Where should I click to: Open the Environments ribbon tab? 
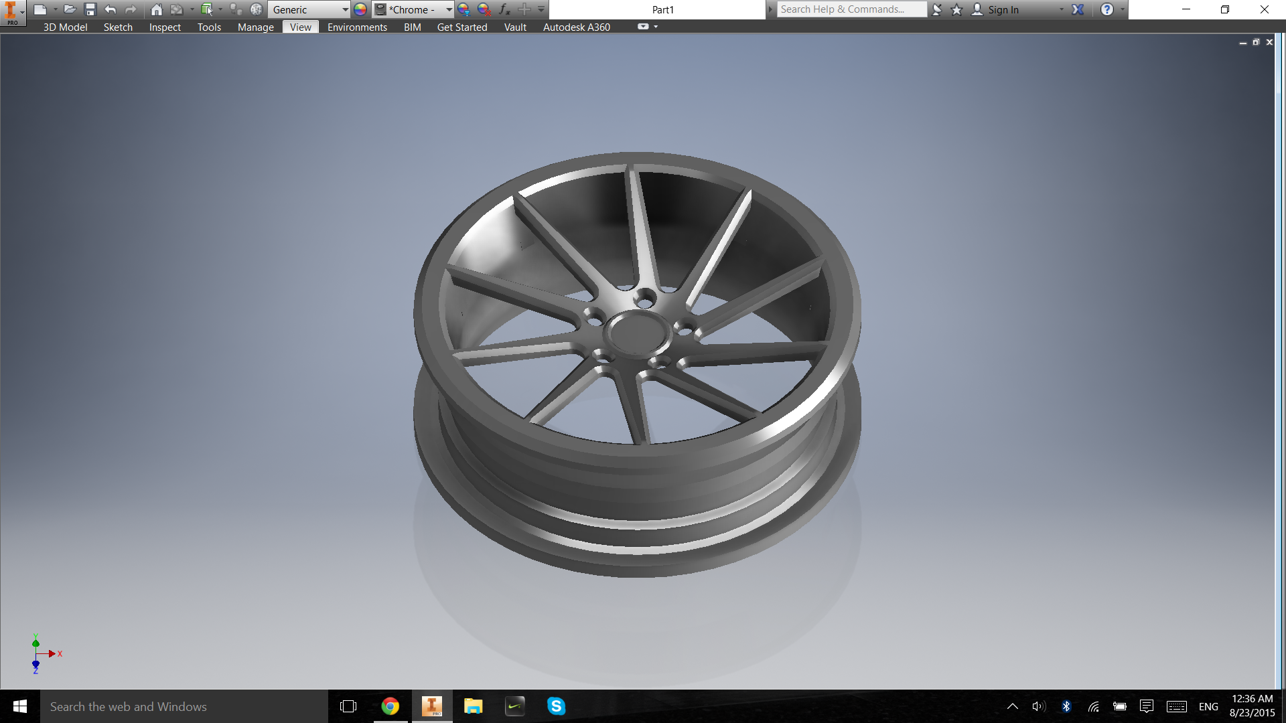(357, 27)
